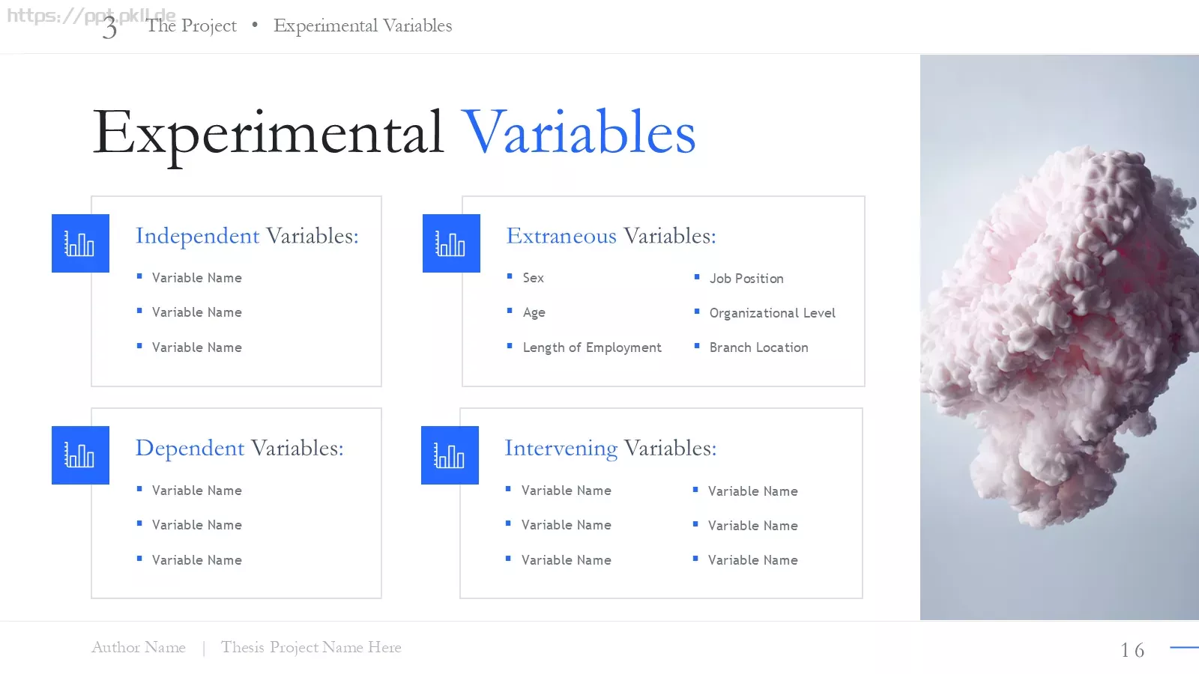Click 'Experimental Variables' breadcrumb in header
Screen dimensions: 1199x674
click(x=363, y=25)
